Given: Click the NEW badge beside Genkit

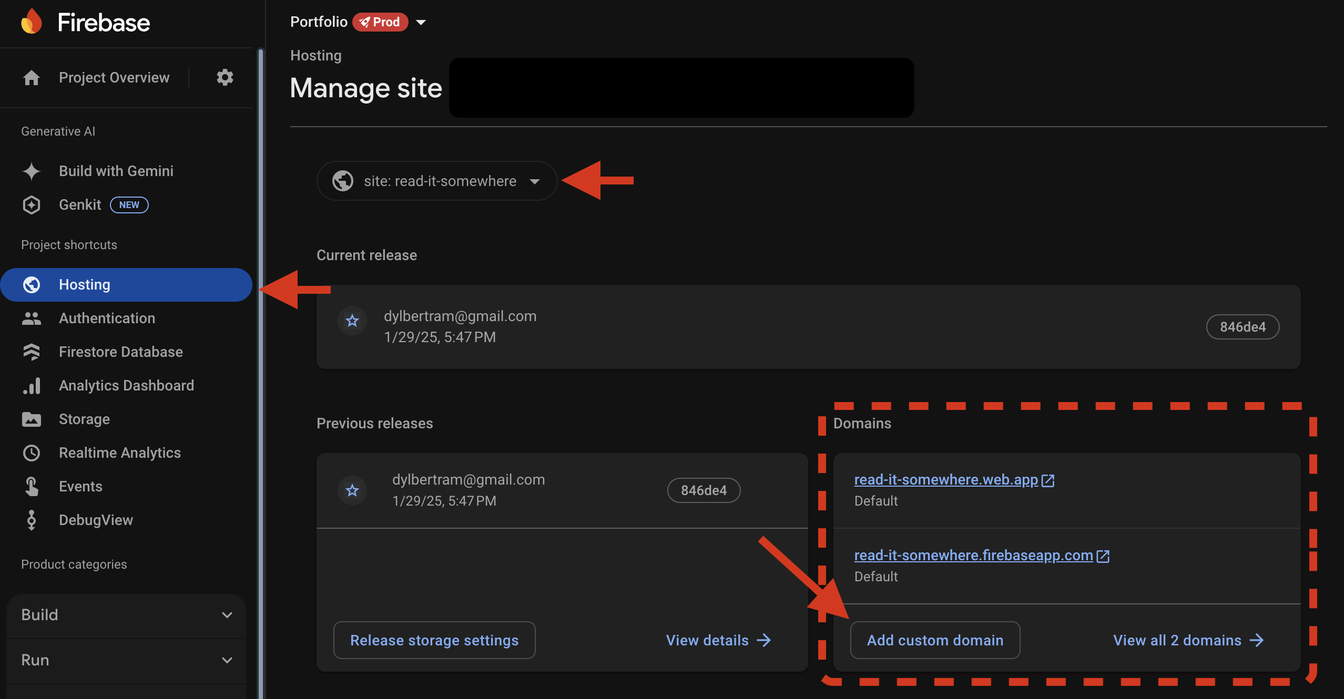Looking at the screenshot, I should point(129,204).
